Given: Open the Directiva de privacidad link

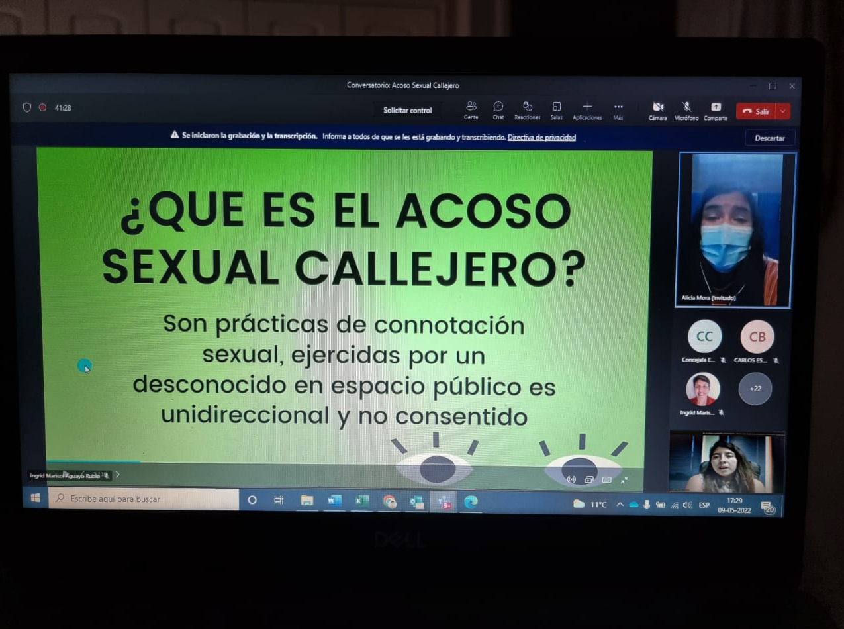Looking at the screenshot, I should click(541, 138).
